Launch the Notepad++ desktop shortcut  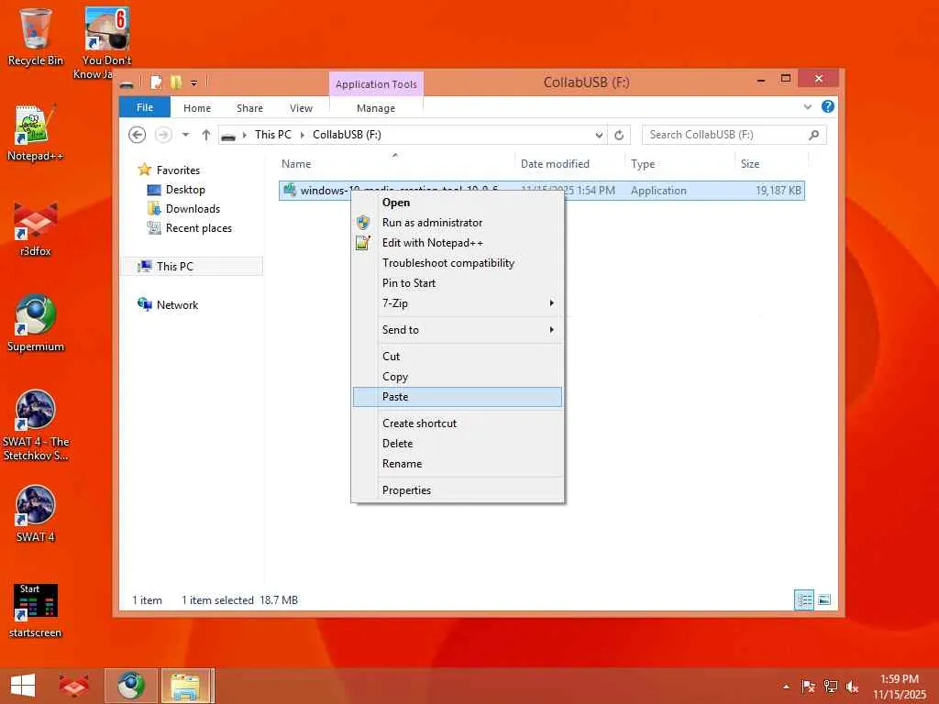click(x=35, y=133)
